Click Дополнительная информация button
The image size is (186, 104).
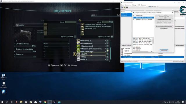pyautogui.click(x=164, y=26)
